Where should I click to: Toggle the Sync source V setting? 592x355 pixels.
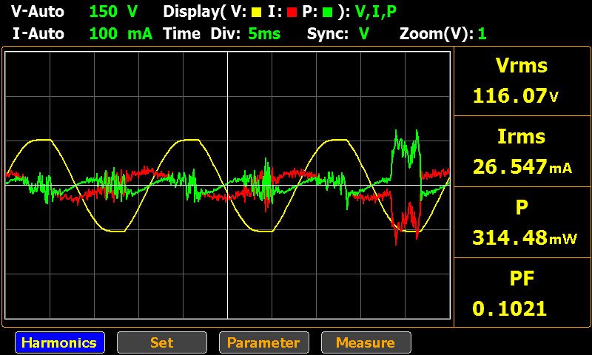(x=364, y=34)
